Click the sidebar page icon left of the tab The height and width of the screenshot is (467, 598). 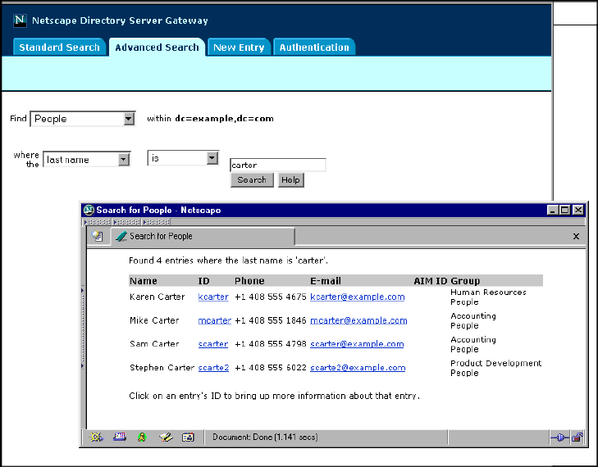point(98,236)
